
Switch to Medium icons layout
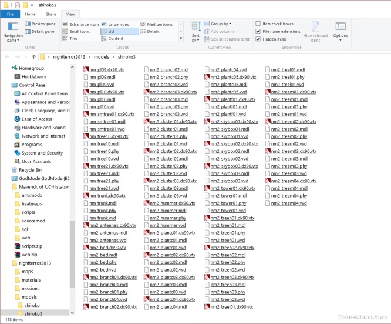coord(156,24)
